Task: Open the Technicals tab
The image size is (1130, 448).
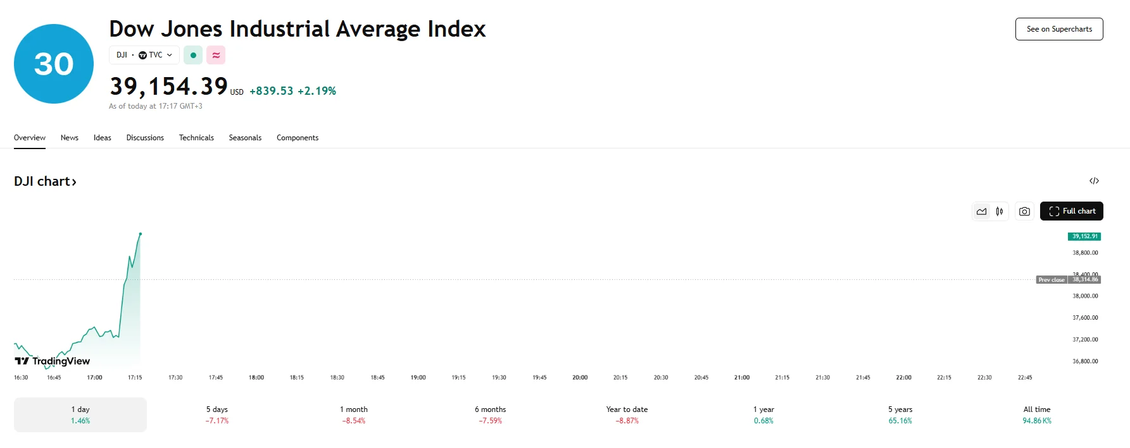Action: point(196,138)
